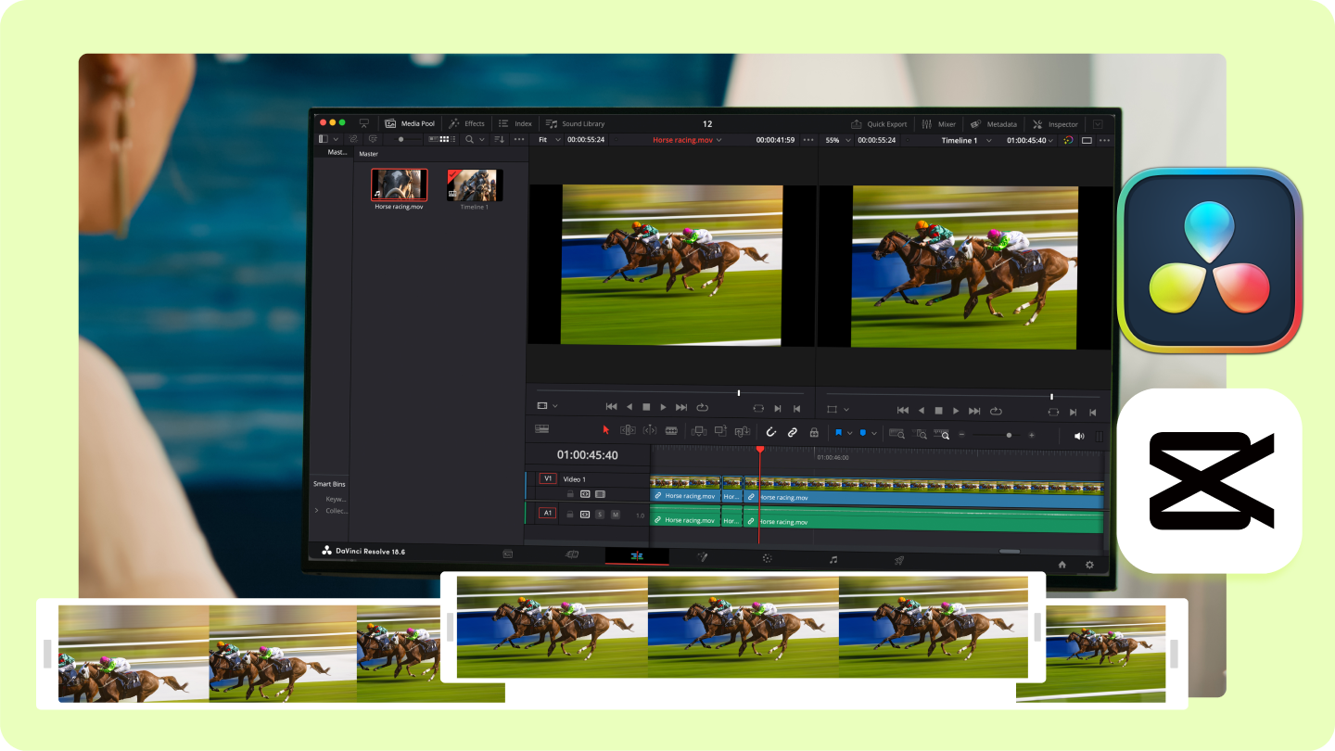
Task: Toggle Linked Selection chain
Action: point(792,432)
